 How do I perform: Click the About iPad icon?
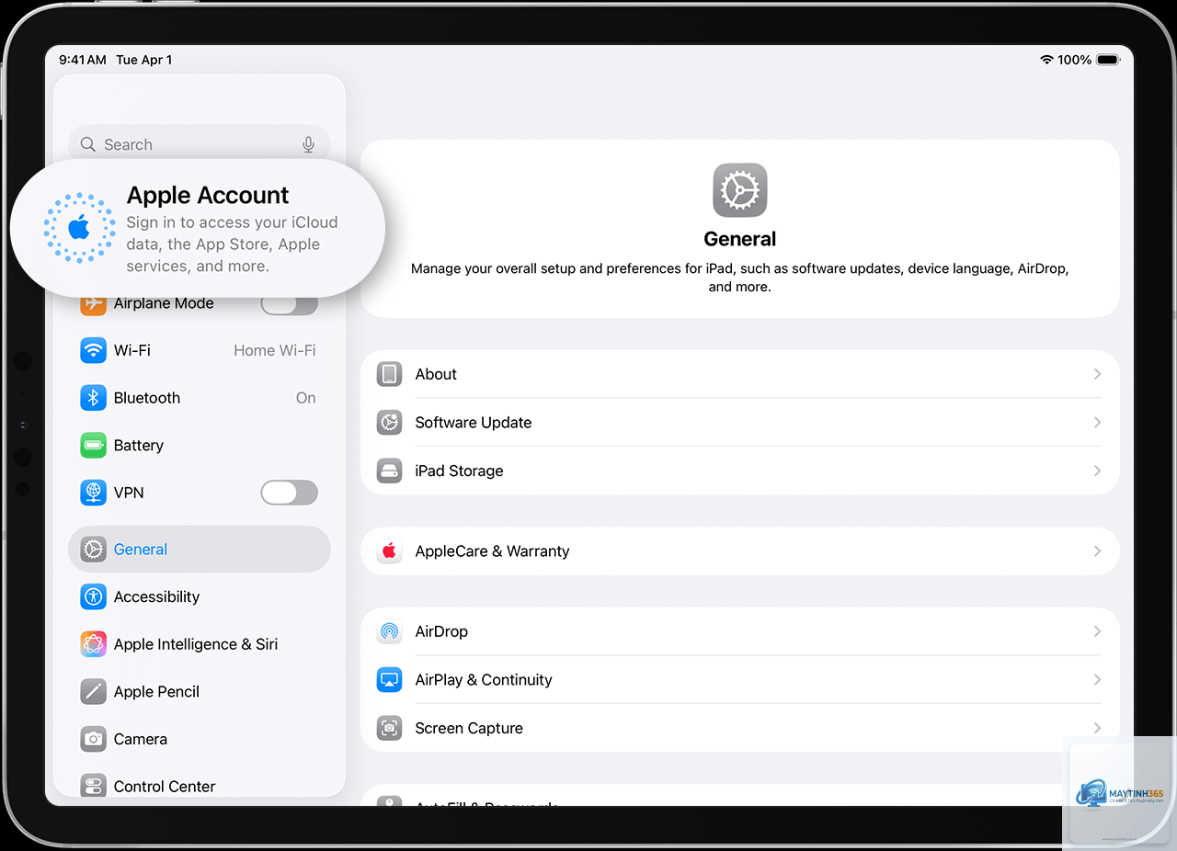[x=390, y=374]
